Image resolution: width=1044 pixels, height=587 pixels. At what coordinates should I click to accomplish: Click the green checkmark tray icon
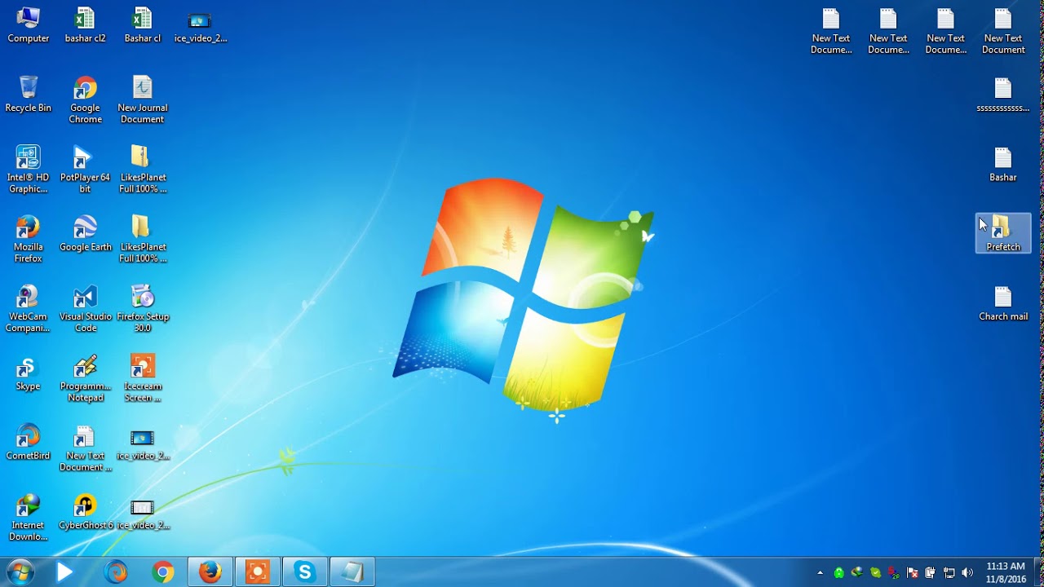[876, 573]
